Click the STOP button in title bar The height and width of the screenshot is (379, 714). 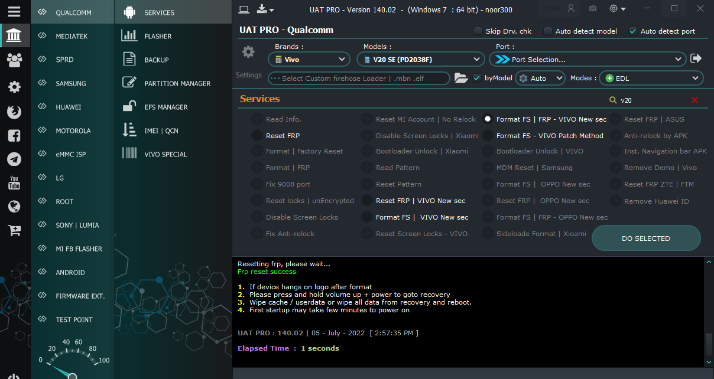(x=552, y=9)
